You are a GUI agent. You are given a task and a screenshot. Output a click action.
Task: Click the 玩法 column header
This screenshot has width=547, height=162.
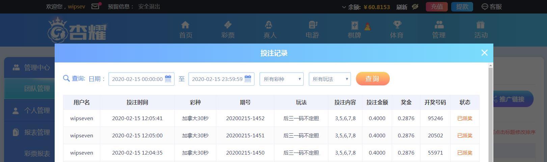(x=301, y=102)
